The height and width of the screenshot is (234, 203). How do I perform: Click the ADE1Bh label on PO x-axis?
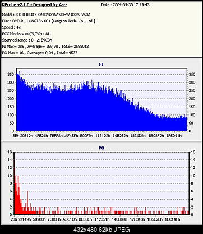pyautogui.click(x=70, y=219)
